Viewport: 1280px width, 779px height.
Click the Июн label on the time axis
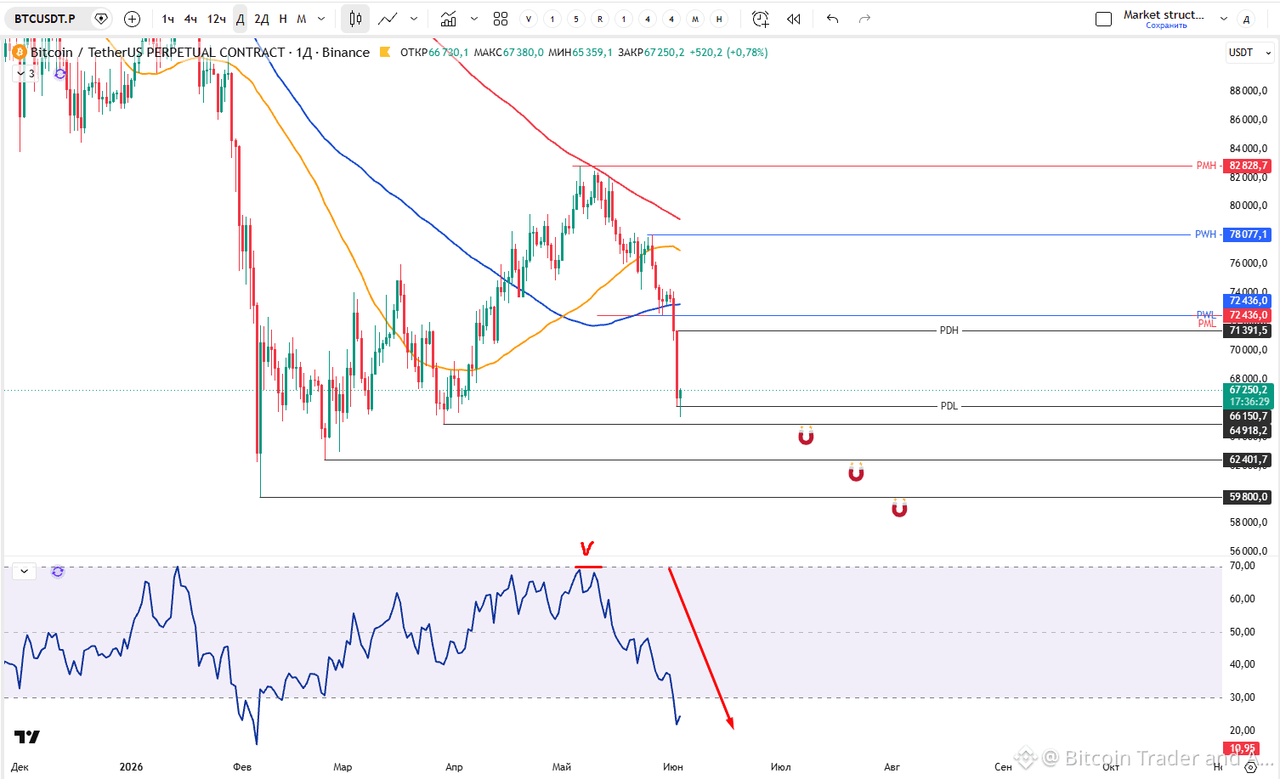point(672,767)
